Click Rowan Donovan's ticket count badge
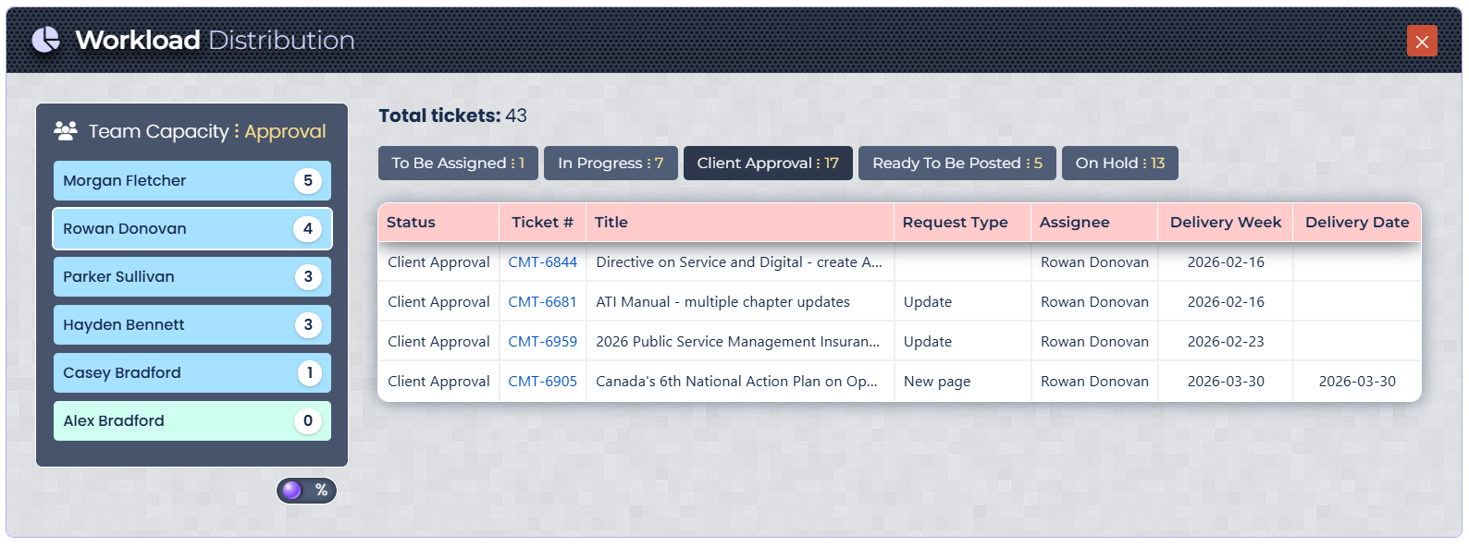The width and height of the screenshot is (1469, 547). (x=308, y=229)
